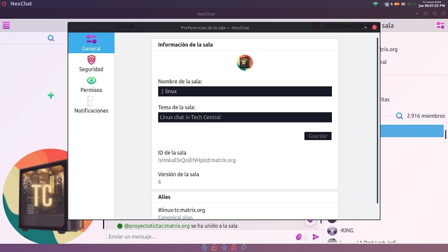Click the room version value 6
448x252 pixels.
[160, 182]
